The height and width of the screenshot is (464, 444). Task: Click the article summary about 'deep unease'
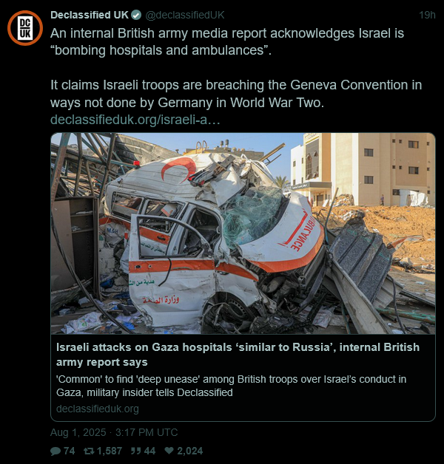click(231, 386)
